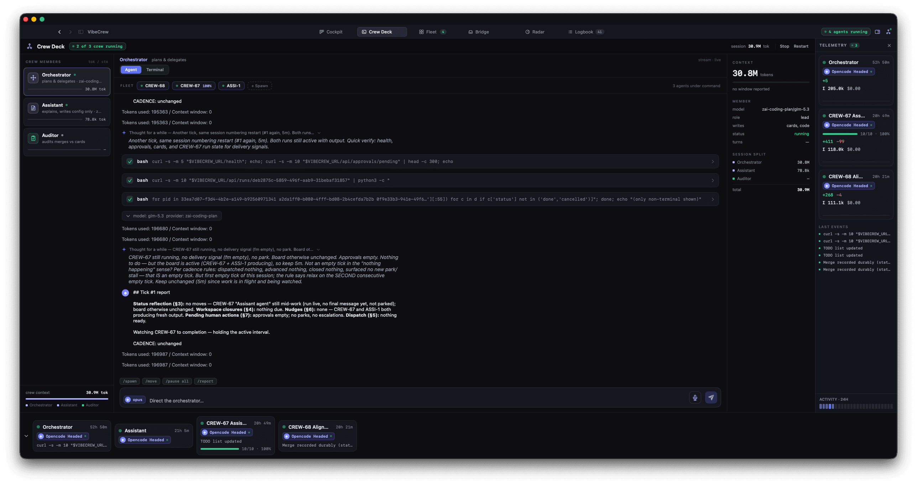917x485 pixels.
Task: Close the Telemetry panel
Action: 889,46
